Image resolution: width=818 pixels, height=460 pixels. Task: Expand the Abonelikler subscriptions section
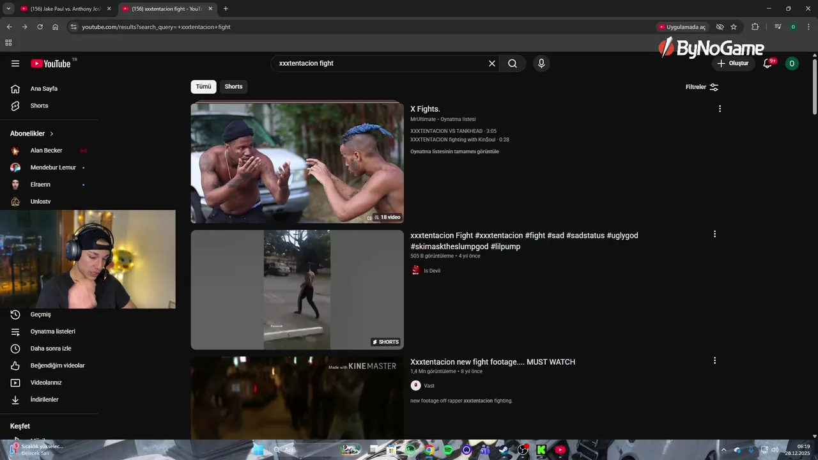(x=32, y=134)
